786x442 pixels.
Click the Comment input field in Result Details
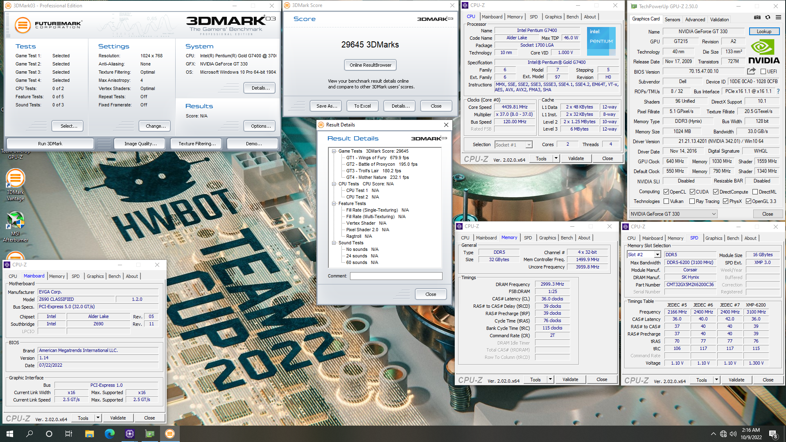pyautogui.click(x=396, y=276)
